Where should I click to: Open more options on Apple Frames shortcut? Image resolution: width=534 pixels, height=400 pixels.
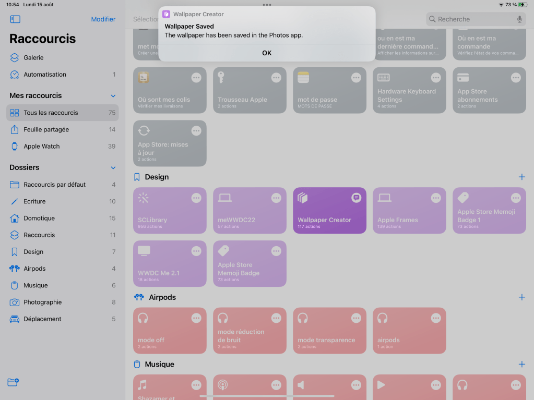coord(436,198)
